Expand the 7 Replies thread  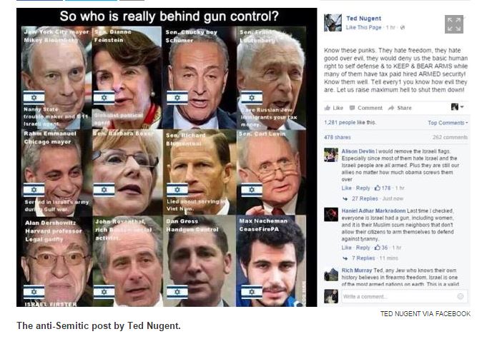coord(363,258)
